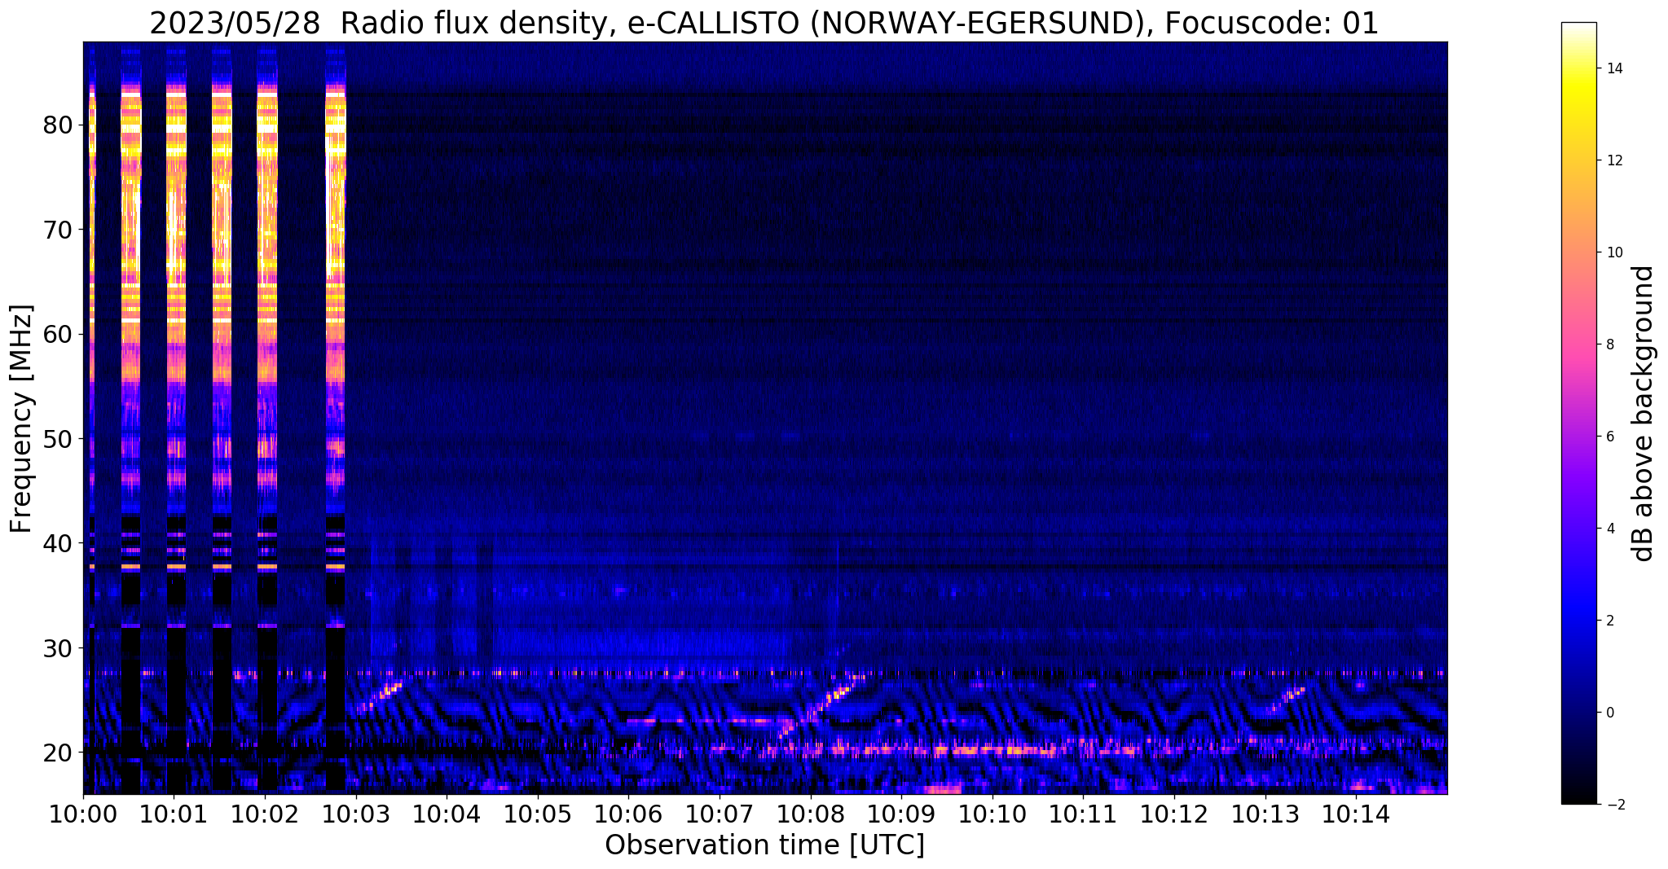Click the 10:07 time tick label
This screenshot has height=869, width=1668.
pos(720,814)
